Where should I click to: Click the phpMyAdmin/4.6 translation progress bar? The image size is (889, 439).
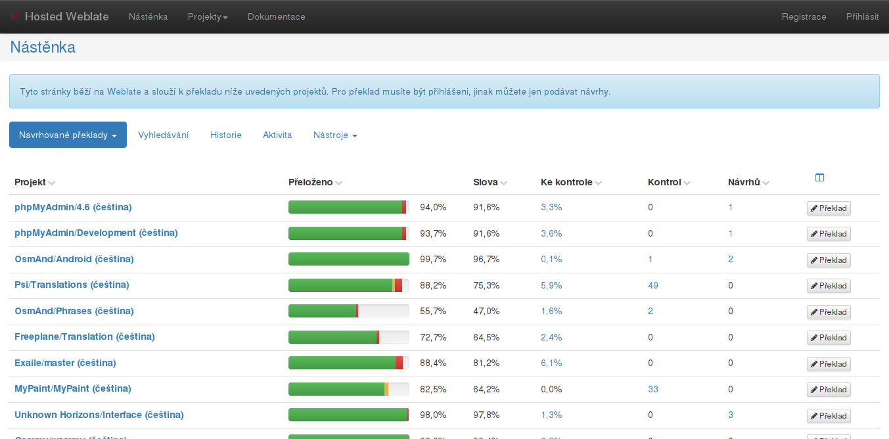[x=349, y=207]
